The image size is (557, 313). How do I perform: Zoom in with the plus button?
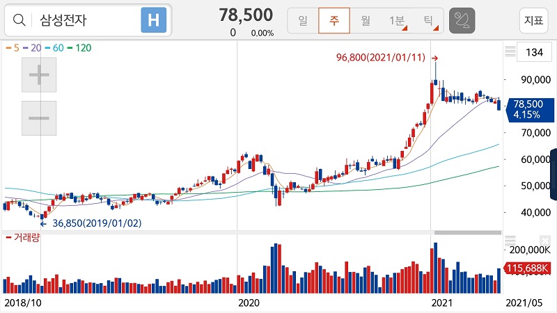pos(39,75)
